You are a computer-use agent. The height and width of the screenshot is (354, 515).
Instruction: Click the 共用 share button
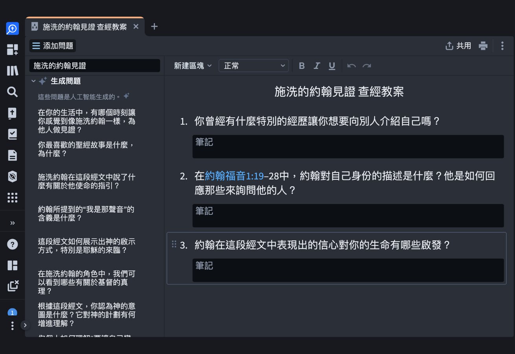[x=458, y=46]
